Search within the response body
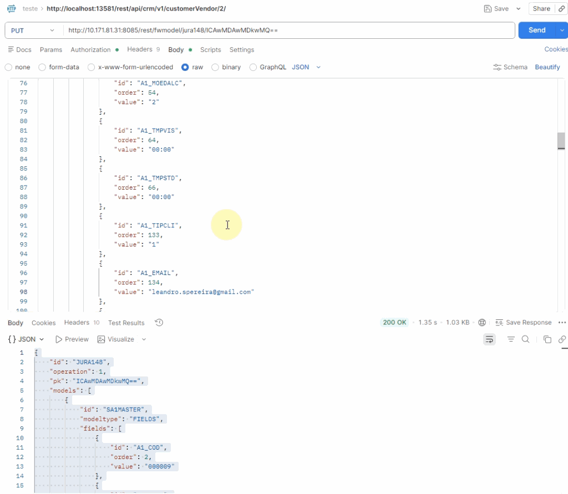 pyautogui.click(x=525, y=339)
